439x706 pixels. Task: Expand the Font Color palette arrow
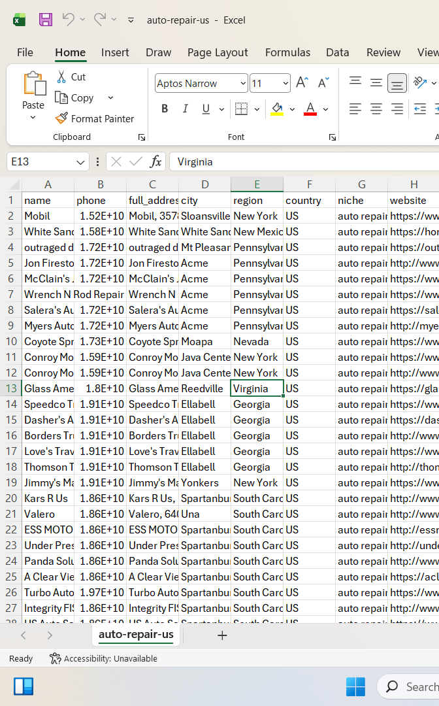[325, 109]
